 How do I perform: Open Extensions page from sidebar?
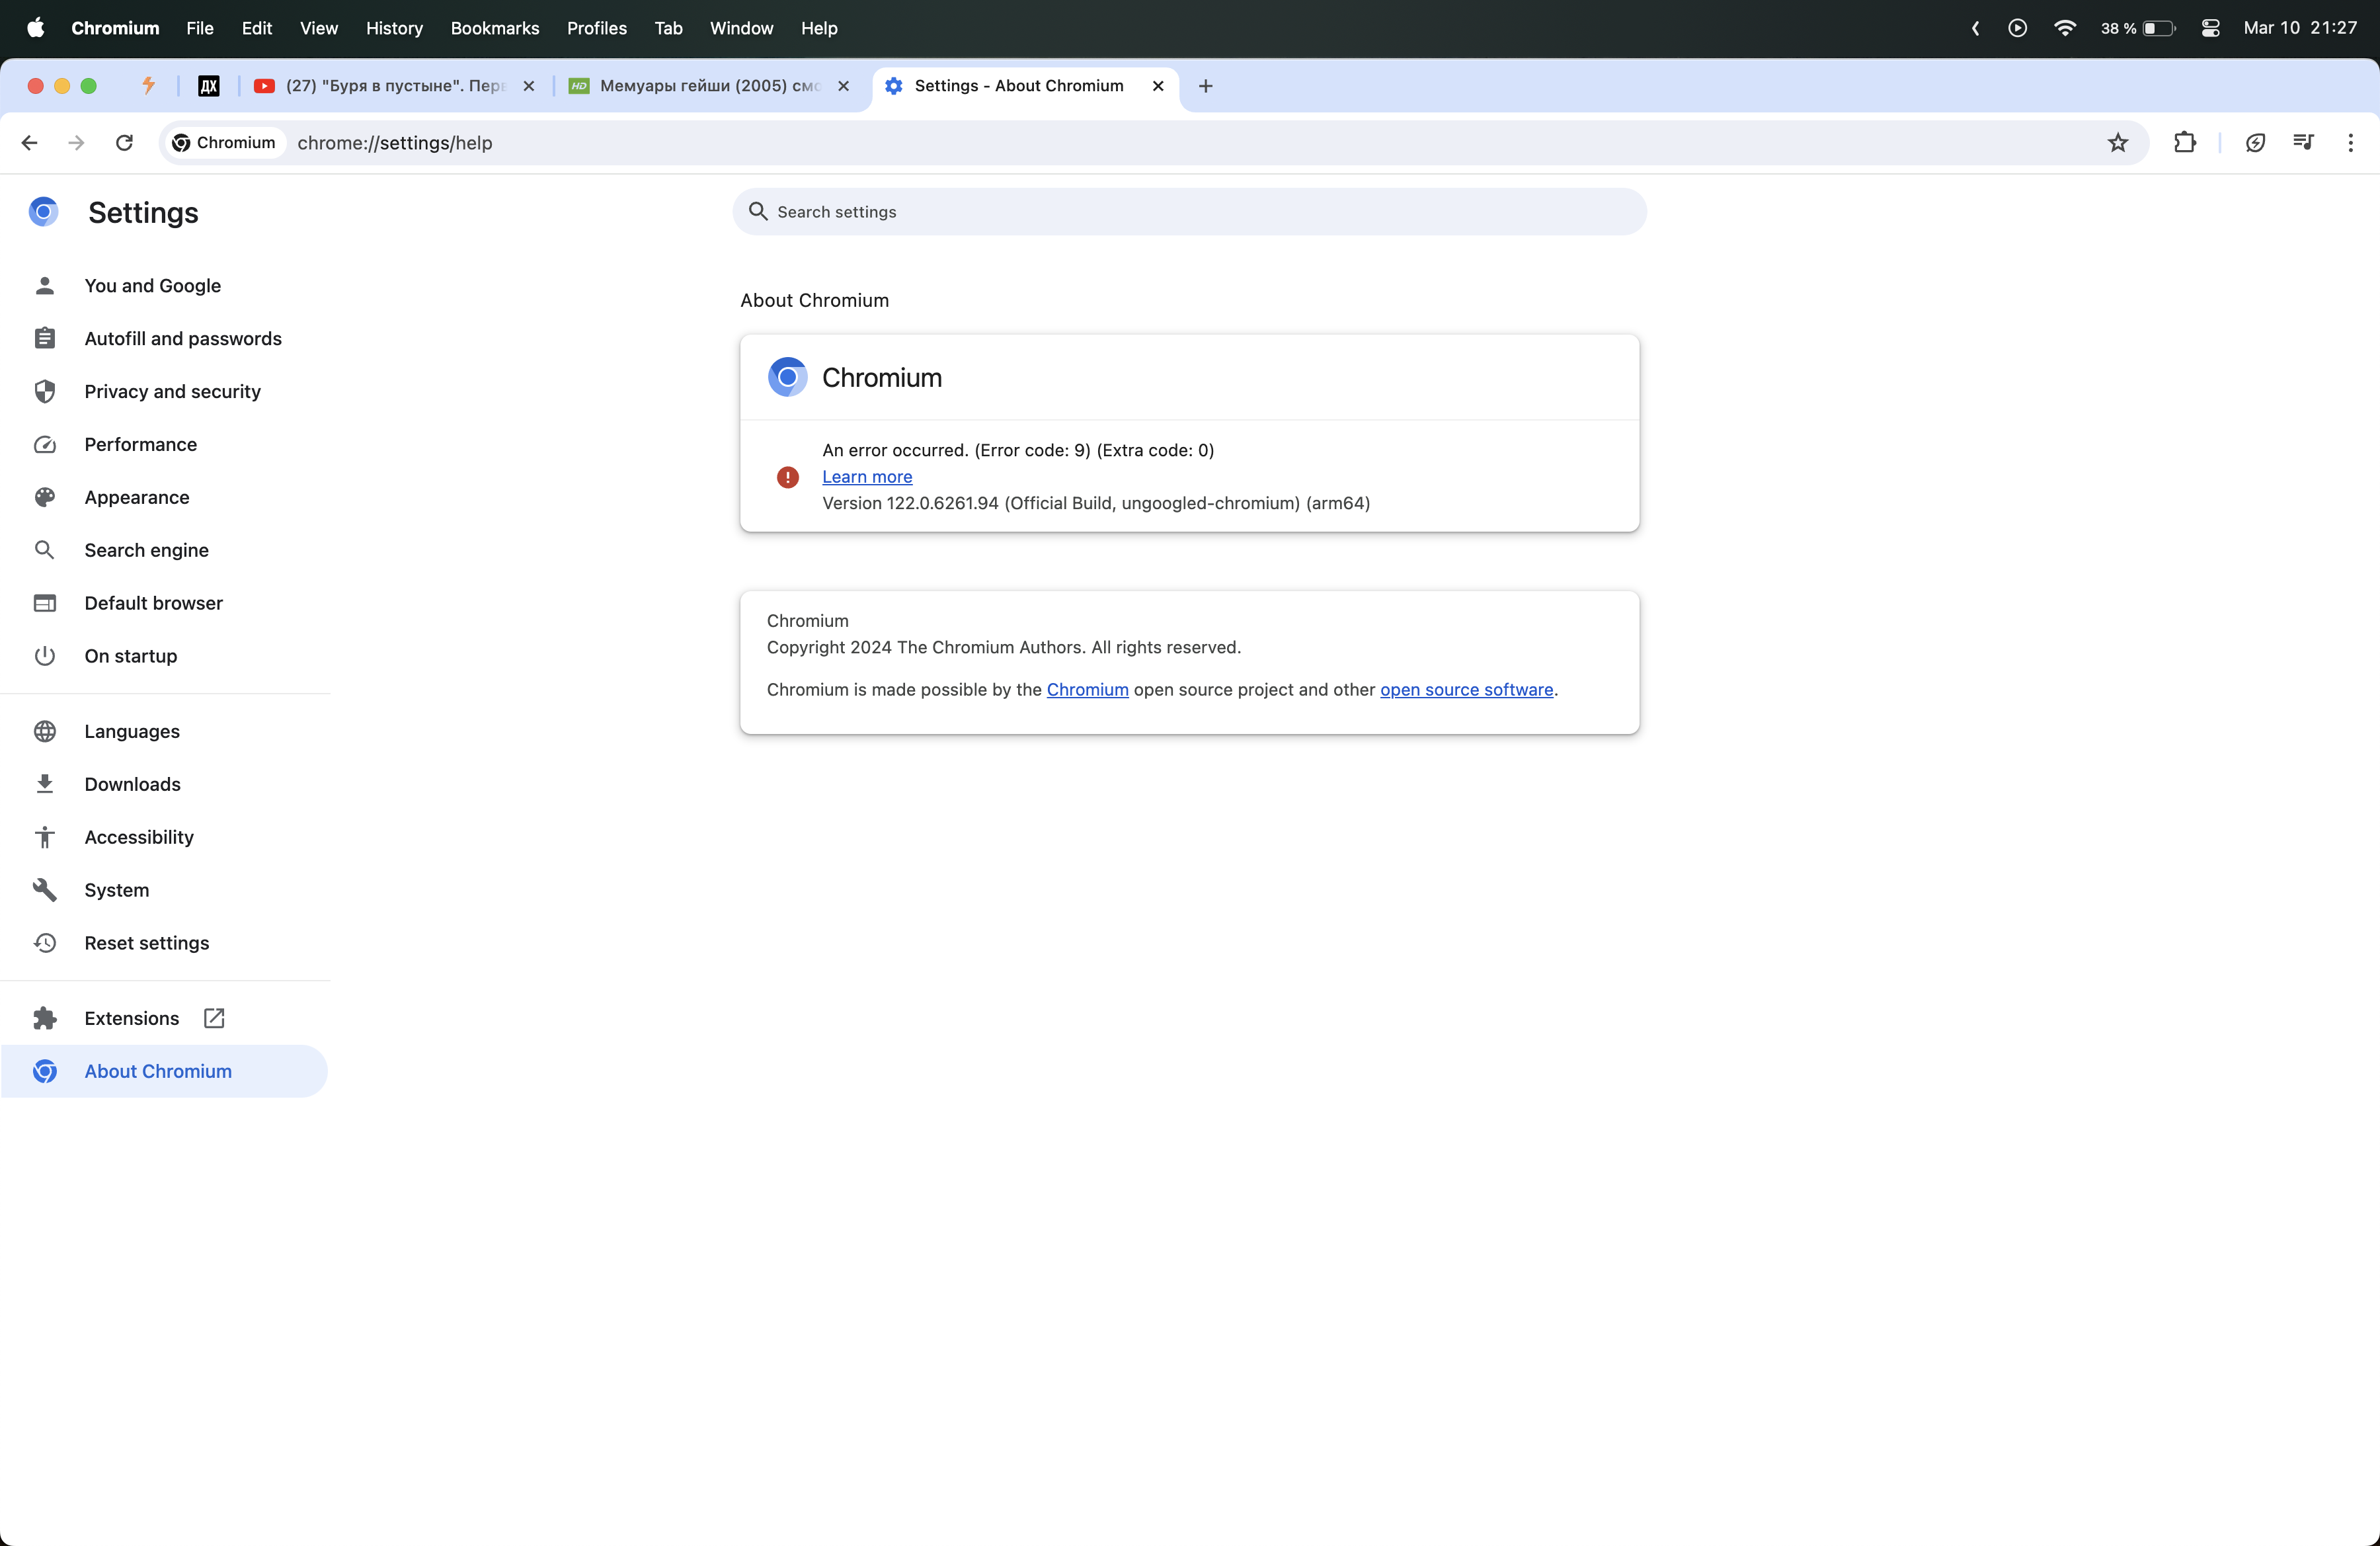165,1019
